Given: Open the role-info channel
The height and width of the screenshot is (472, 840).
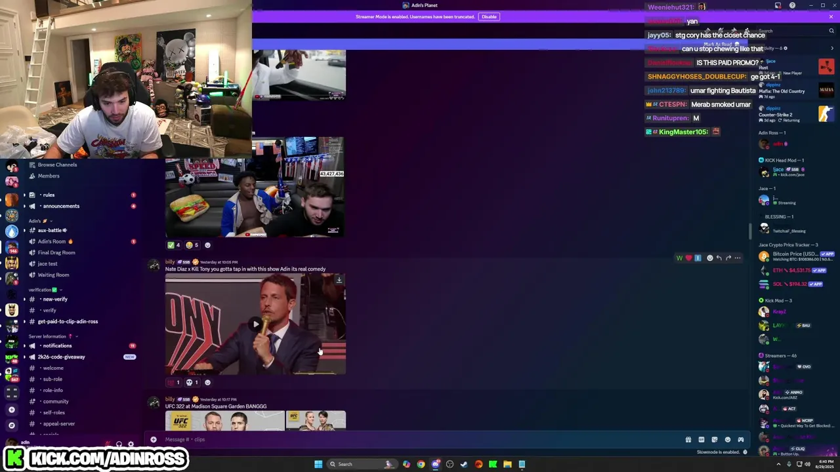Looking at the screenshot, I should (52, 391).
